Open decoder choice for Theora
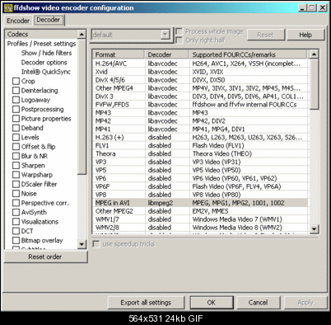 [x=167, y=153]
